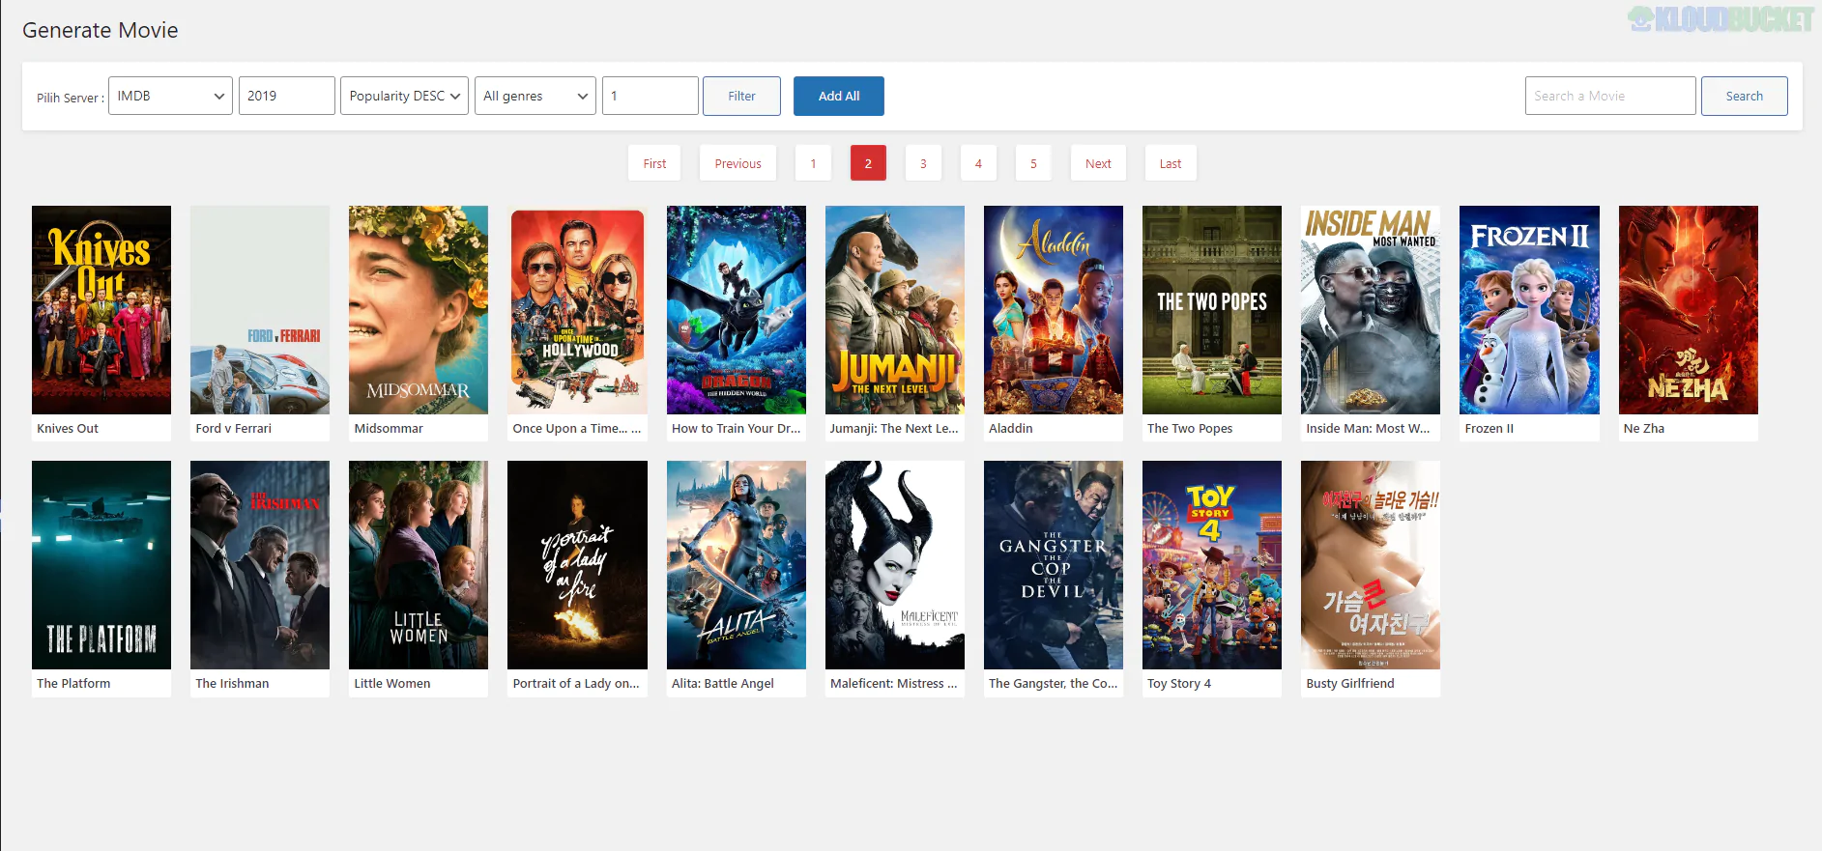Return to the Previous page
Viewport: 1822px width, 851px height.
click(737, 163)
